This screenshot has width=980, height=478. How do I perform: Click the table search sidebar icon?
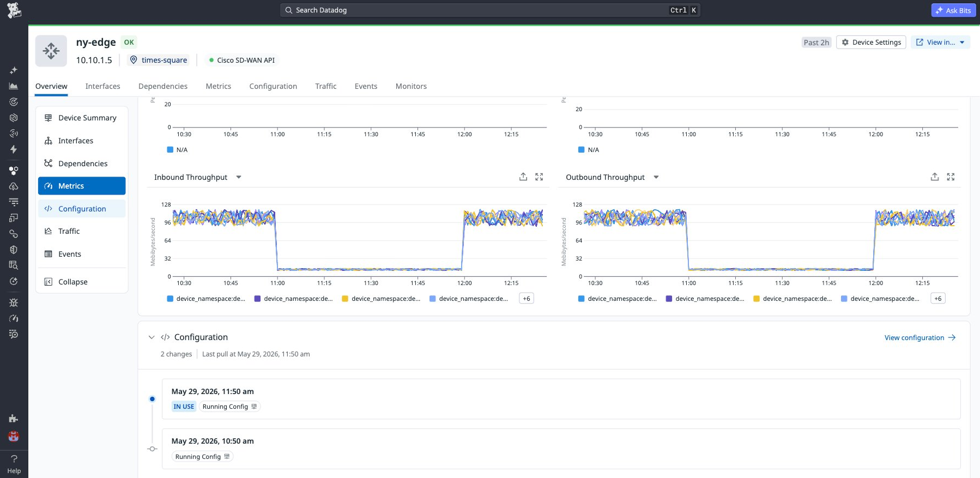click(x=14, y=265)
